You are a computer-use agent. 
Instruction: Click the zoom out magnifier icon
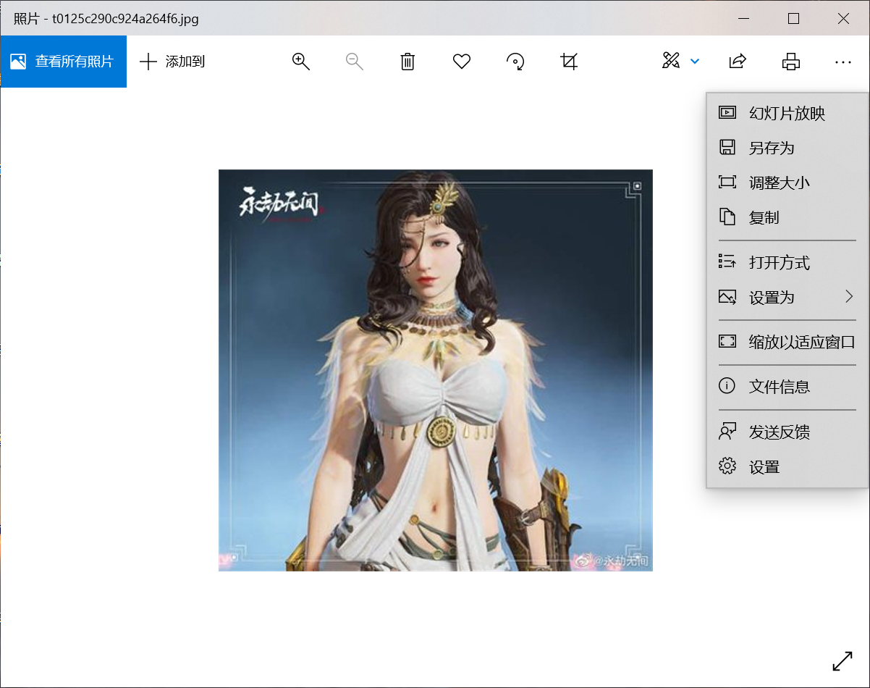coord(354,62)
